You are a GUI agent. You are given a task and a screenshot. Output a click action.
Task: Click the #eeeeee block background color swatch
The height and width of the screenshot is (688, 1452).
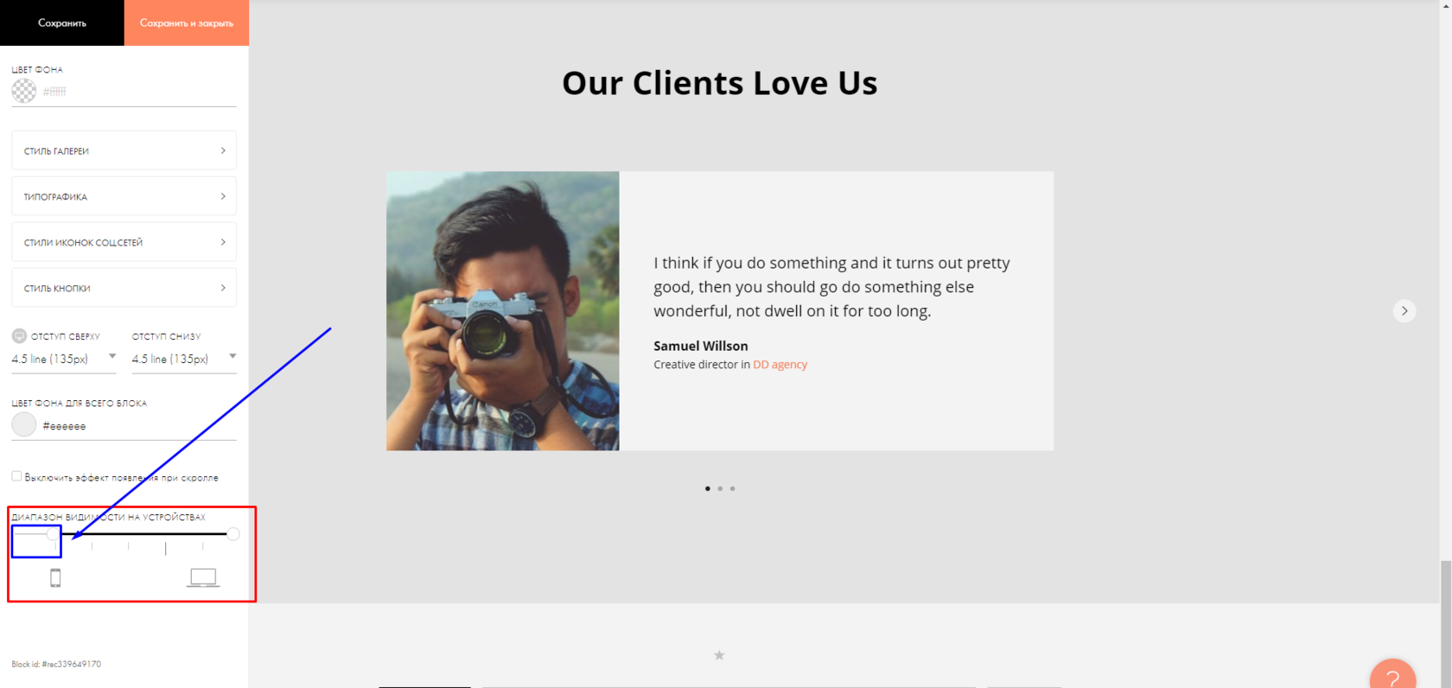click(24, 424)
